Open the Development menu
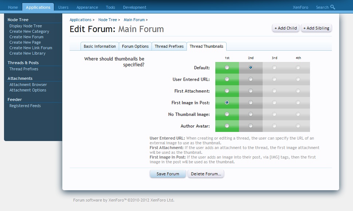 (134, 7)
